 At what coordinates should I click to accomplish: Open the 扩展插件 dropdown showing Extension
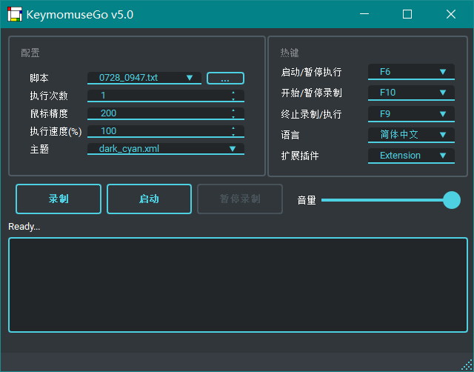point(411,156)
